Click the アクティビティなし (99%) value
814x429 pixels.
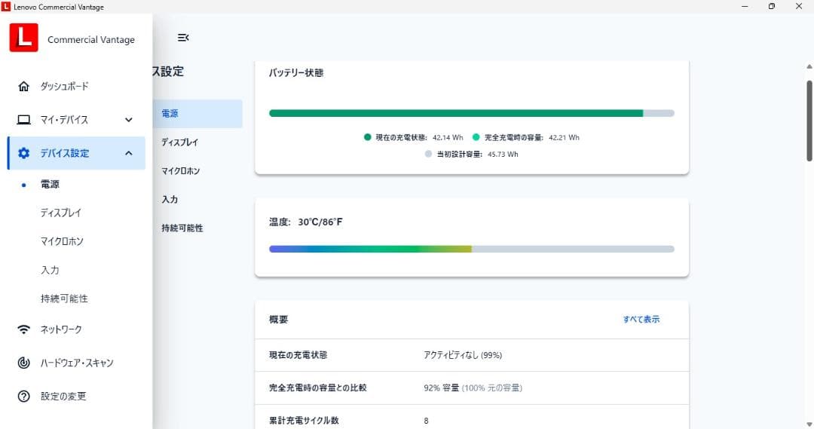(x=463, y=355)
